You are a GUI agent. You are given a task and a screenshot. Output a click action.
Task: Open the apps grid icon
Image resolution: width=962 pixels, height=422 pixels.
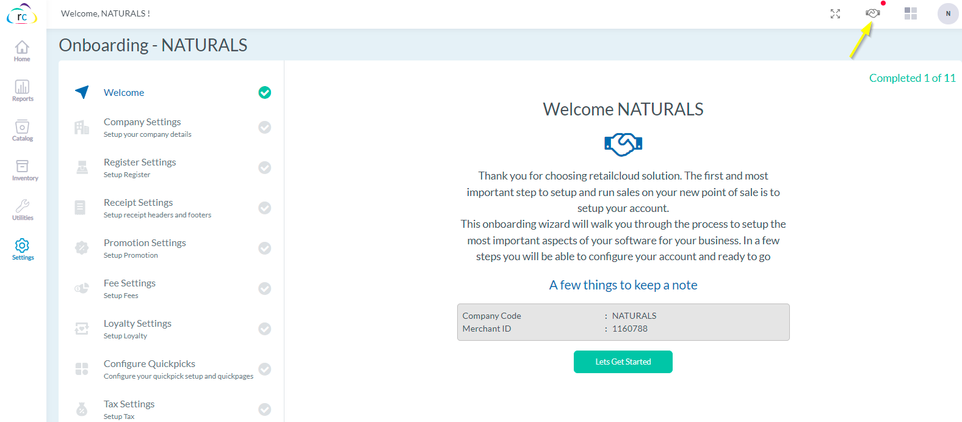(911, 13)
